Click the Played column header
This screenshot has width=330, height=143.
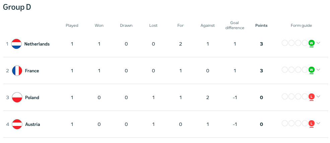pos(72,25)
